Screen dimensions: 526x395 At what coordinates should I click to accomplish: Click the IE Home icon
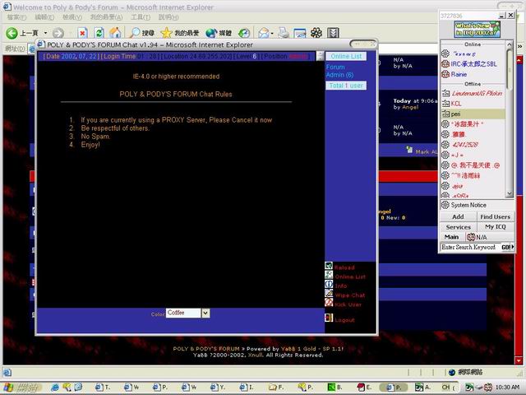(x=115, y=33)
